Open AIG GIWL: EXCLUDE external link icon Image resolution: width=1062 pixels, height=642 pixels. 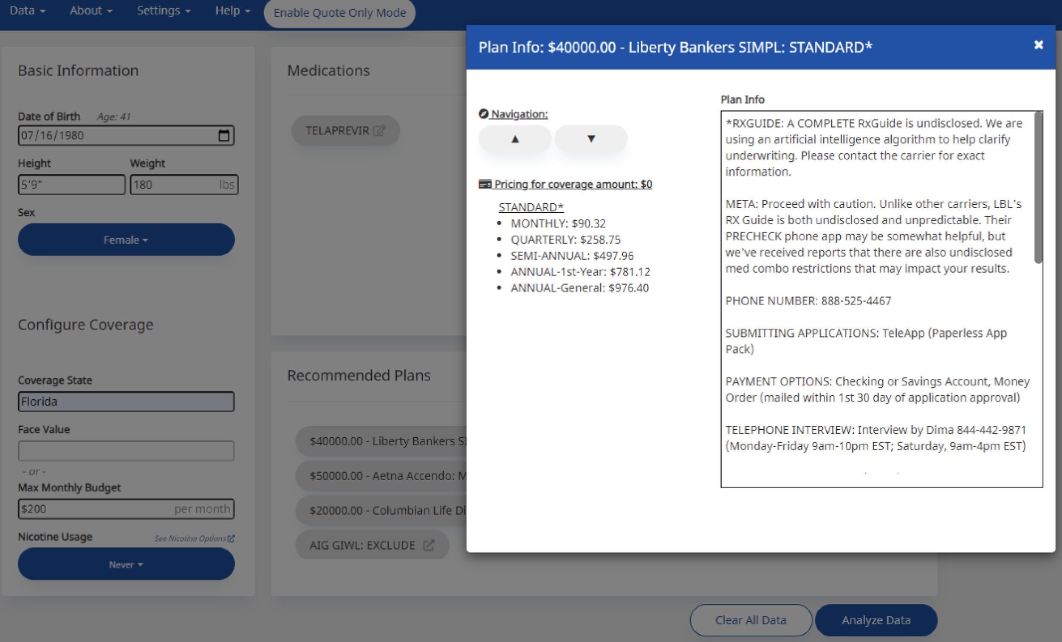[x=429, y=545]
